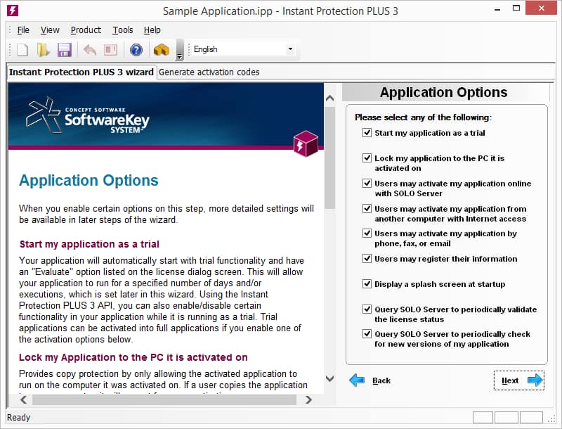Image resolution: width=562 pixels, height=429 pixels.
Task: Open the Tools menu
Action: [x=122, y=30]
